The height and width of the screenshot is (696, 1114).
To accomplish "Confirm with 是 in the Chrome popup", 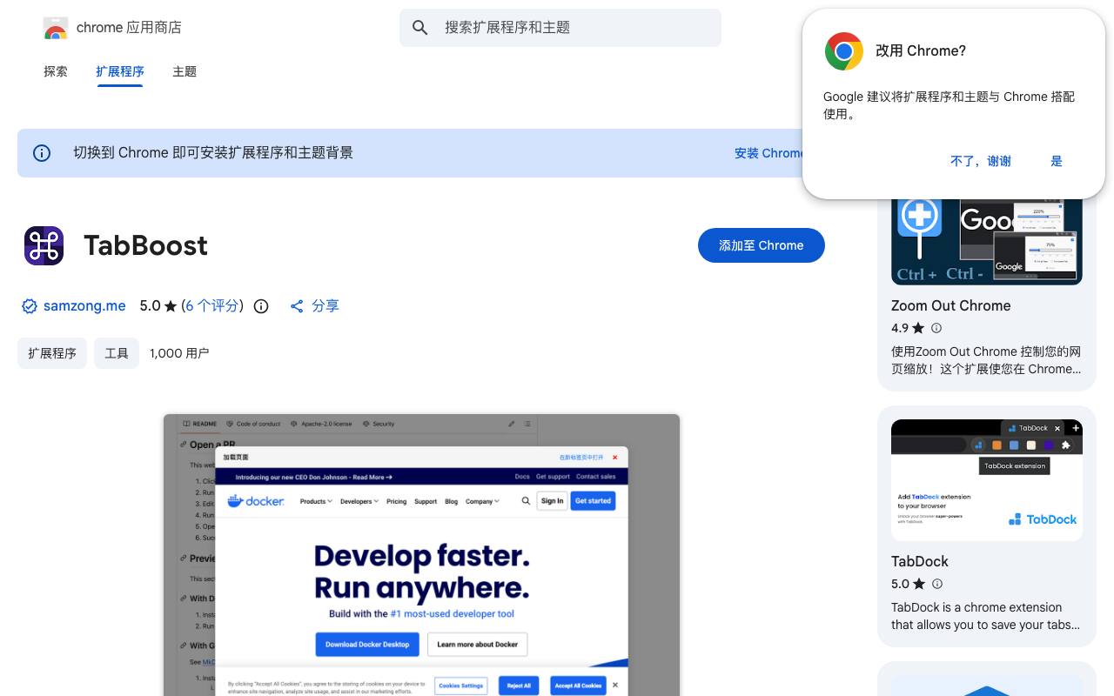I will (1057, 161).
